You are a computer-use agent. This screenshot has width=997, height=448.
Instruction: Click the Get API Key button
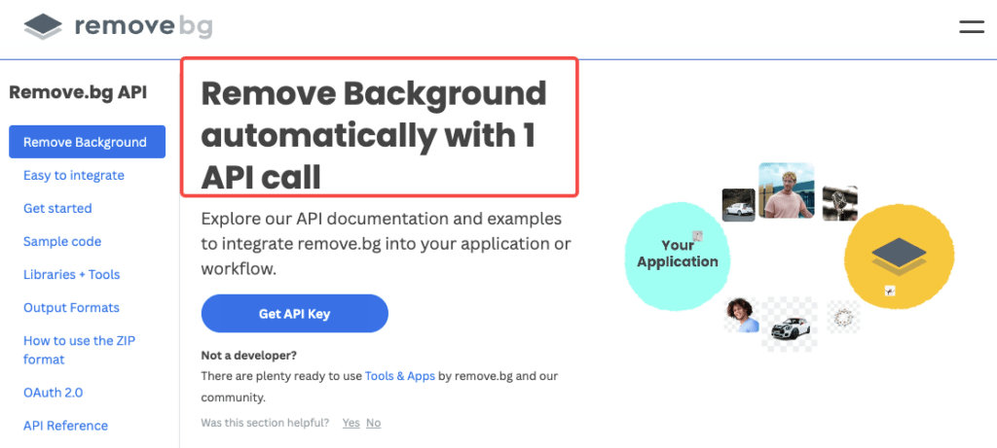[x=294, y=314]
